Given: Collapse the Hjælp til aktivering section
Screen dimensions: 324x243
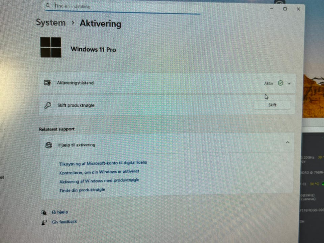Looking at the screenshot, I should point(287,142).
